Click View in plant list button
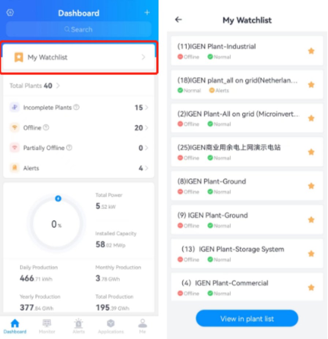The height and width of the screenshot is (339, 328). pos(247,318)
